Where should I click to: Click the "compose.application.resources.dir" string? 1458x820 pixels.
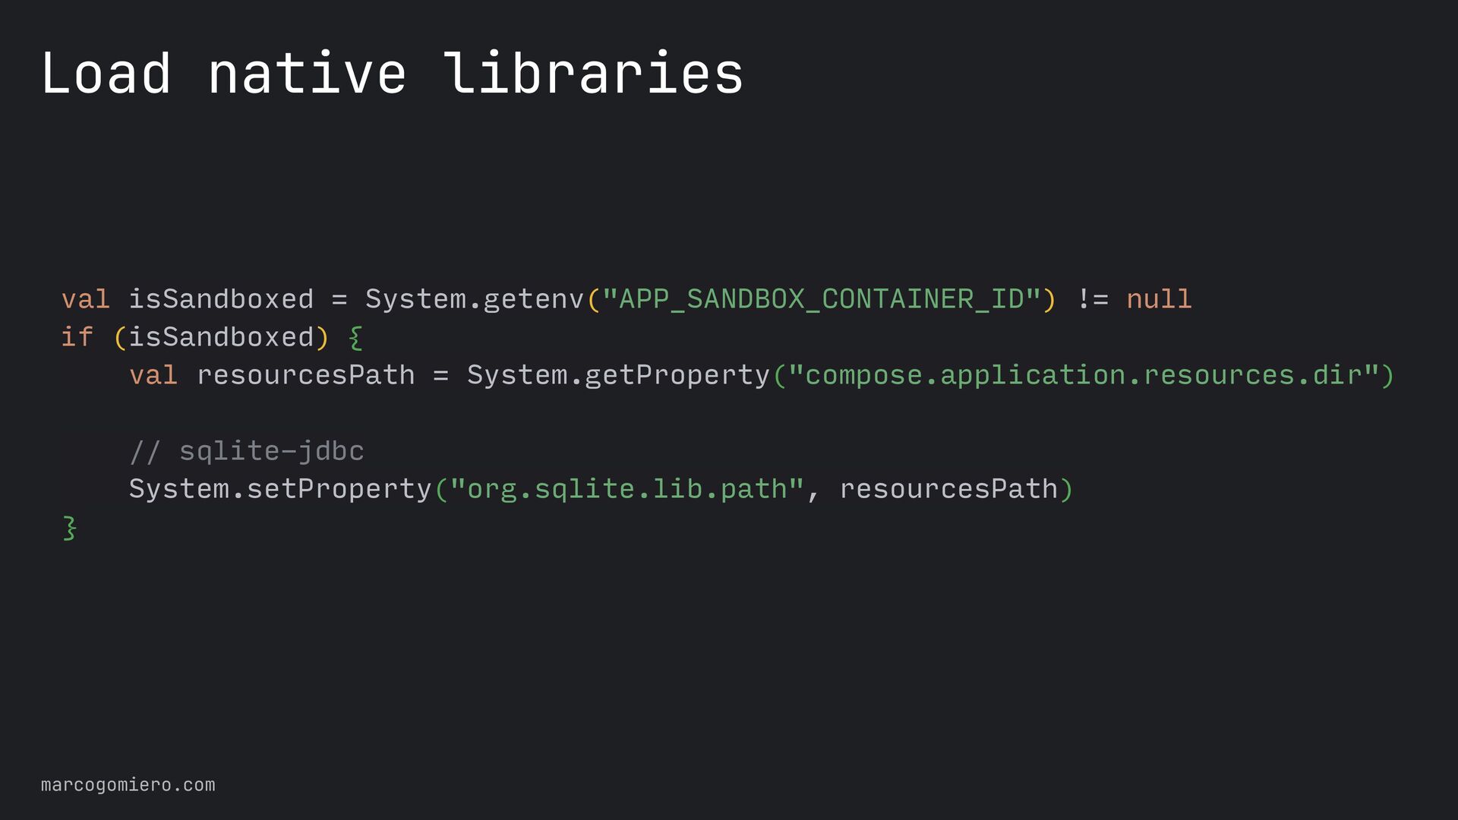click(x=1084, y=375)
